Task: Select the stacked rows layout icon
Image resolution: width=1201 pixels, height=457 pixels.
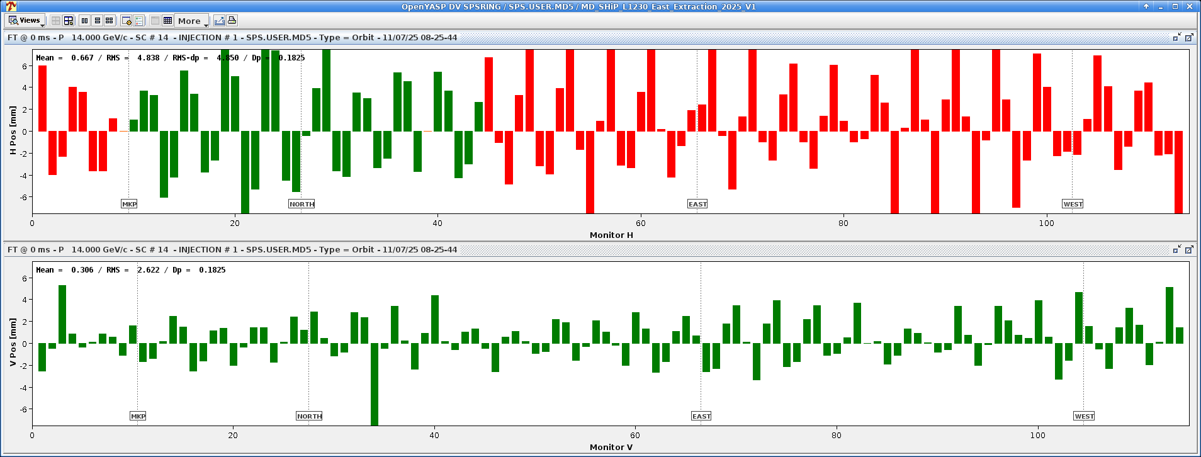Action: pos(97,21)
